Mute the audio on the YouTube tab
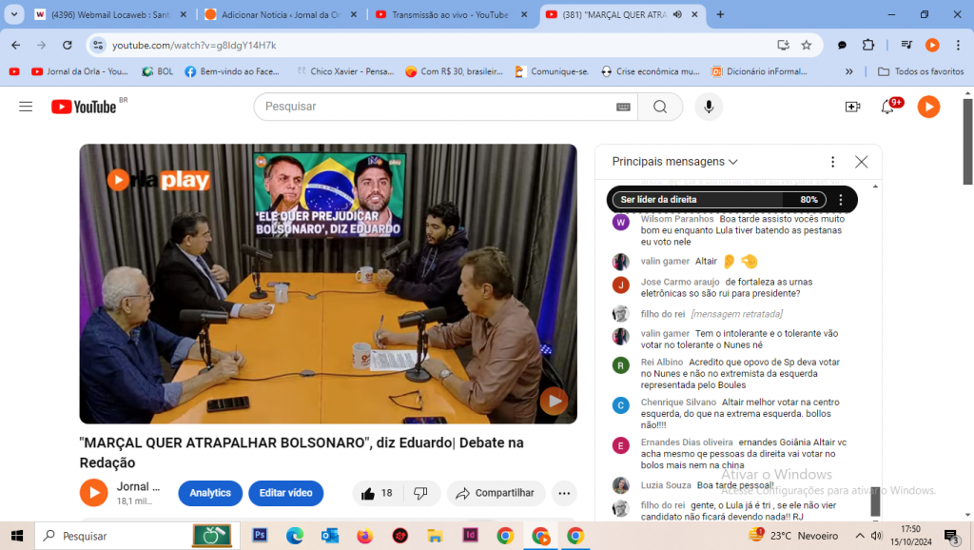This screenshot has height=550, width=974. click(677, 14)
